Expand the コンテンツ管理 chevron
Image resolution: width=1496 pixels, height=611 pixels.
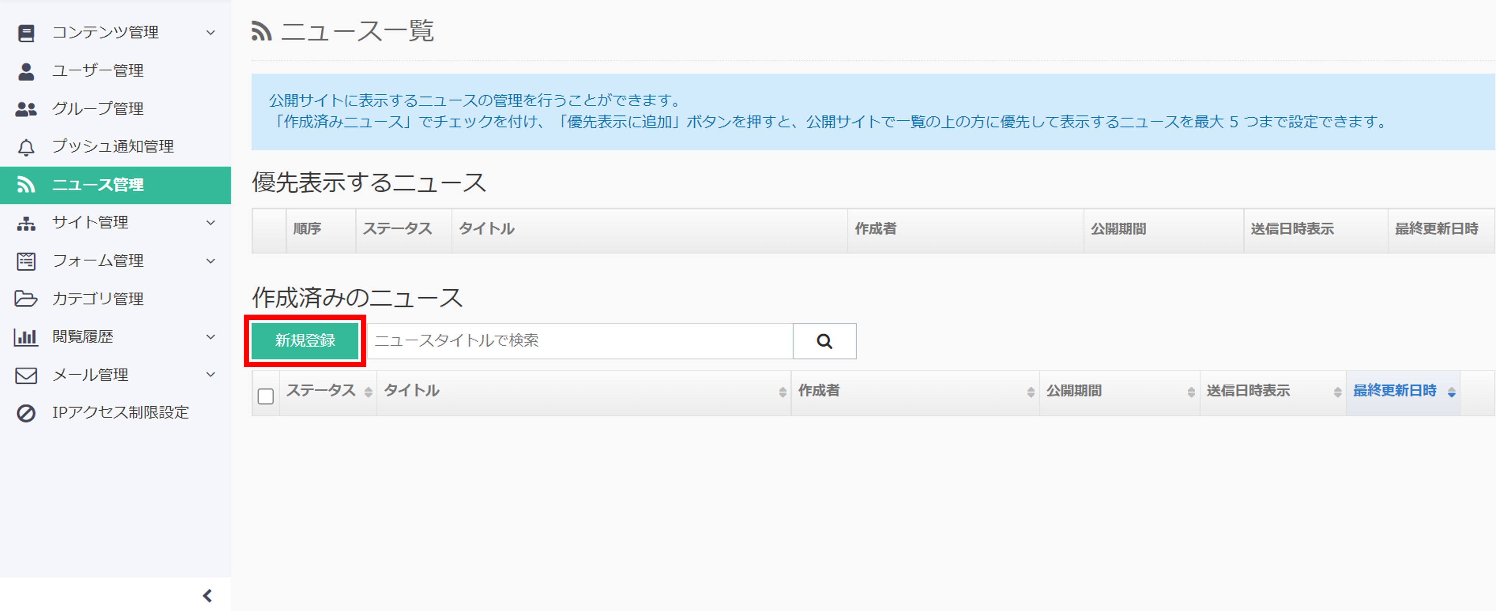click(211, 33)
